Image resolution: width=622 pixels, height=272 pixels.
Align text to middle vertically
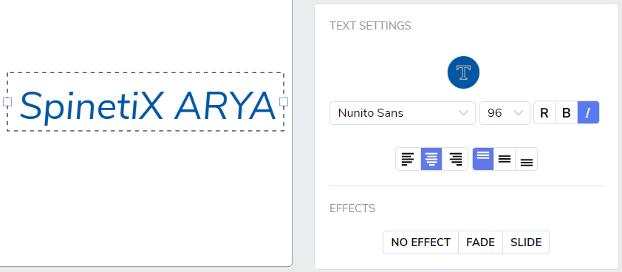coord(505,159)
